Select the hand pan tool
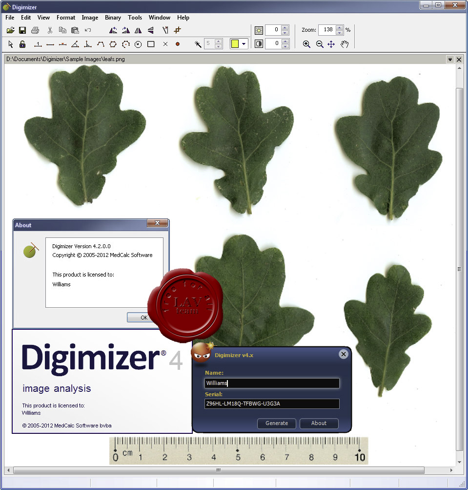 (345, 44)
